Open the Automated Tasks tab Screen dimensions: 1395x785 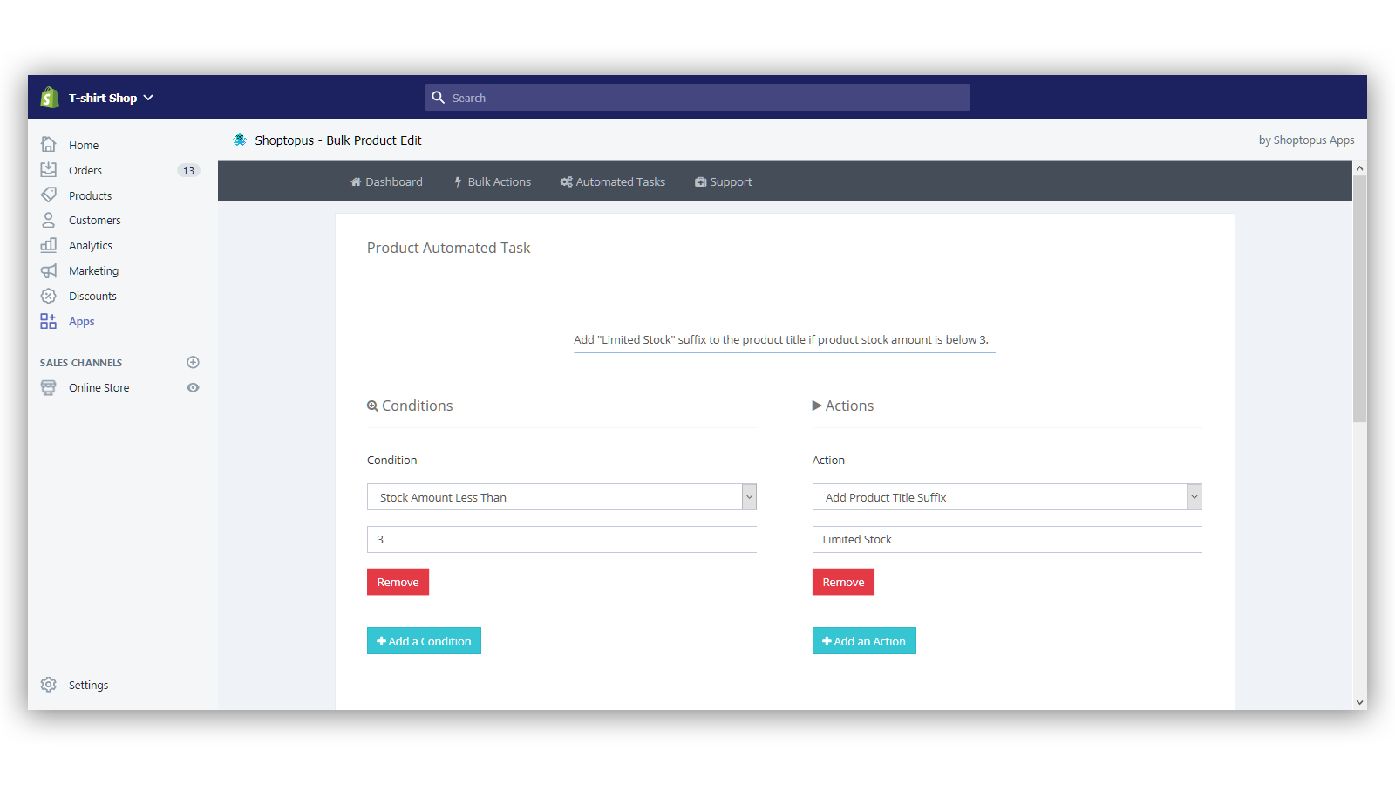pos(613,181)
